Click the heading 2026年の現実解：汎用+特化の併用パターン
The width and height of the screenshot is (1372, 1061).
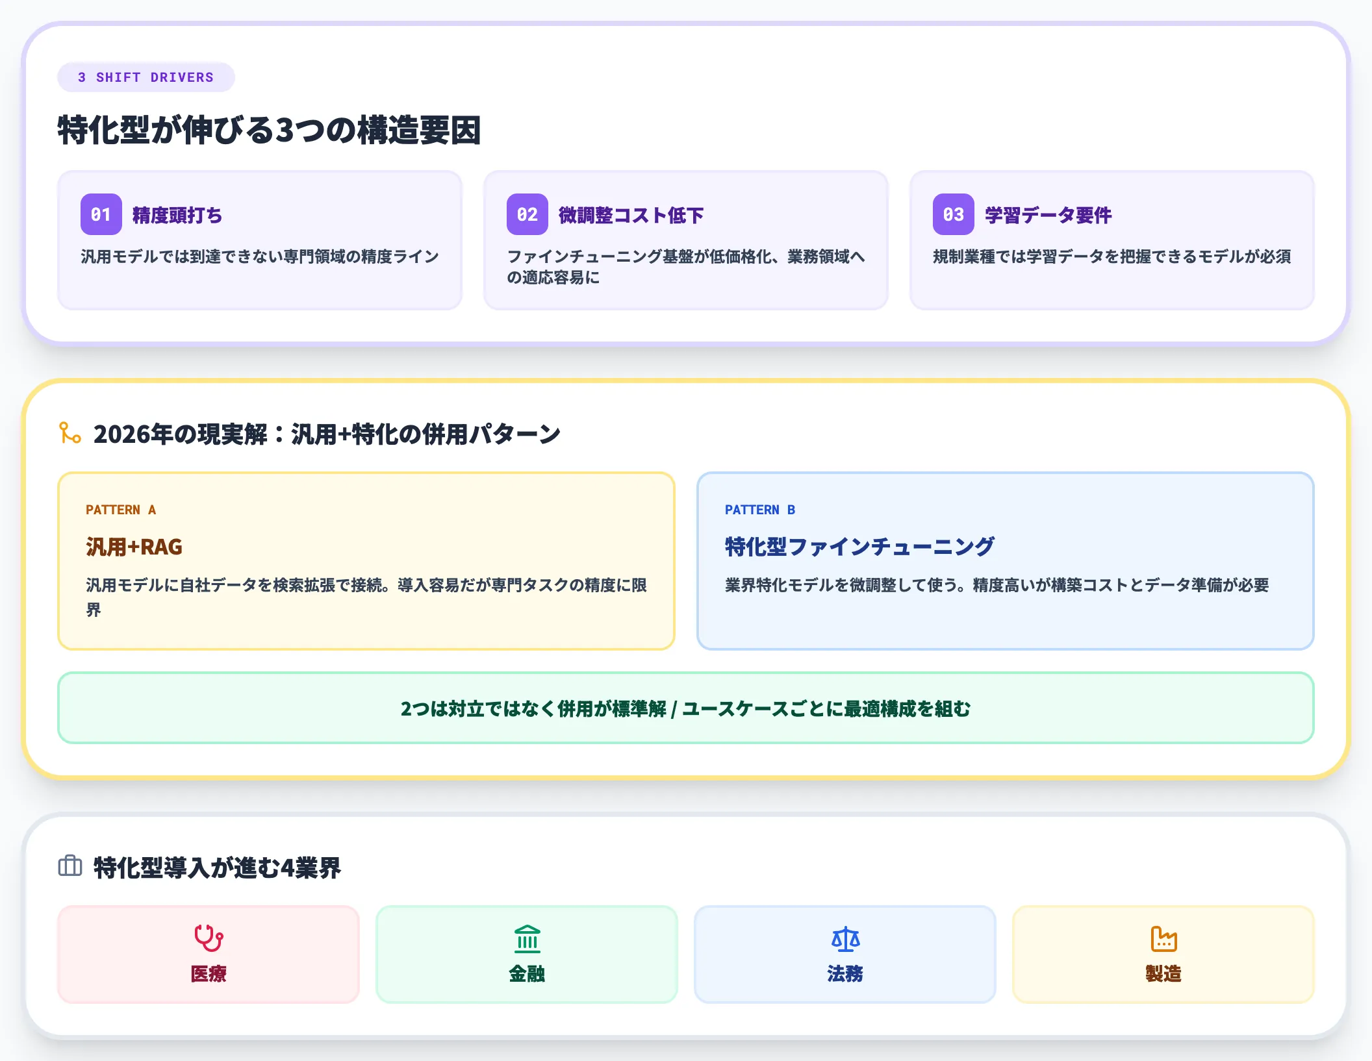pyautogui.click(x=327, y=434)
